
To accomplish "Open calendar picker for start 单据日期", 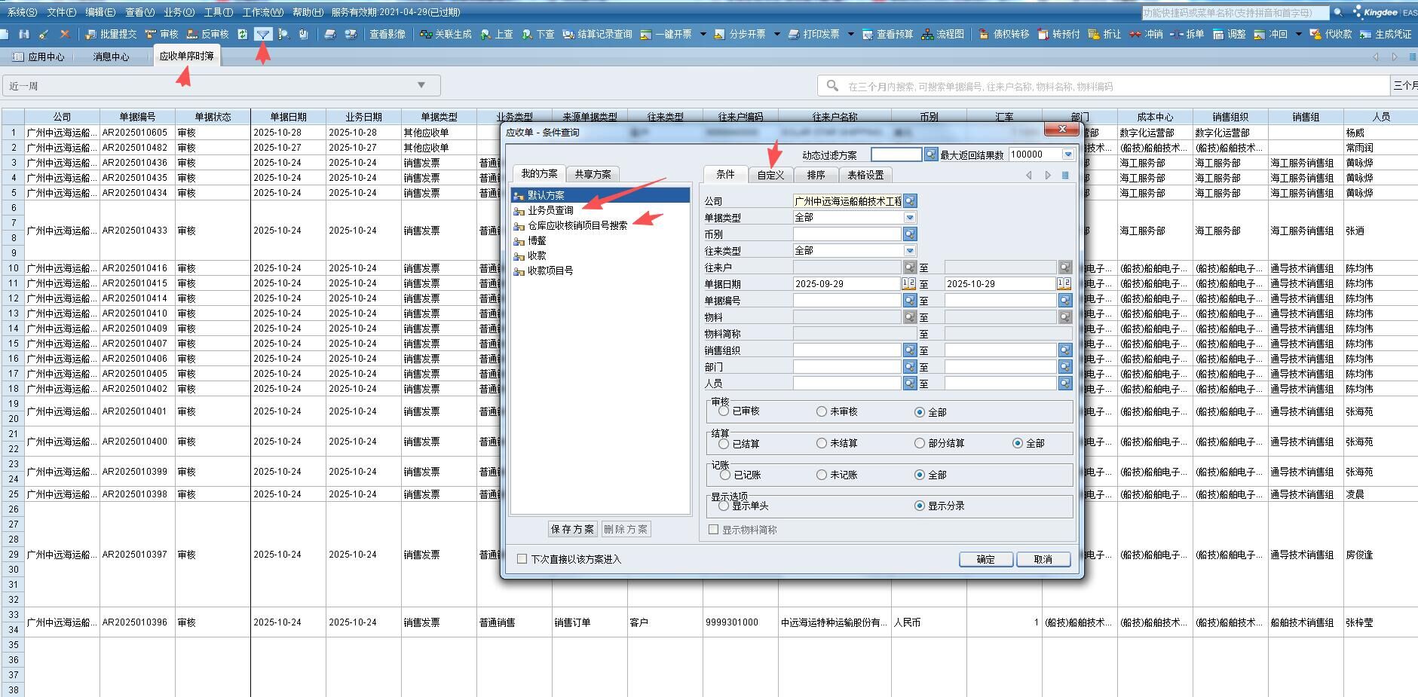I will pos(908,284).
